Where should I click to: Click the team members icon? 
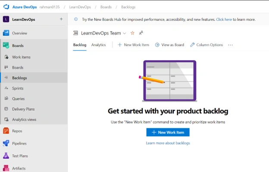[141, 33]
